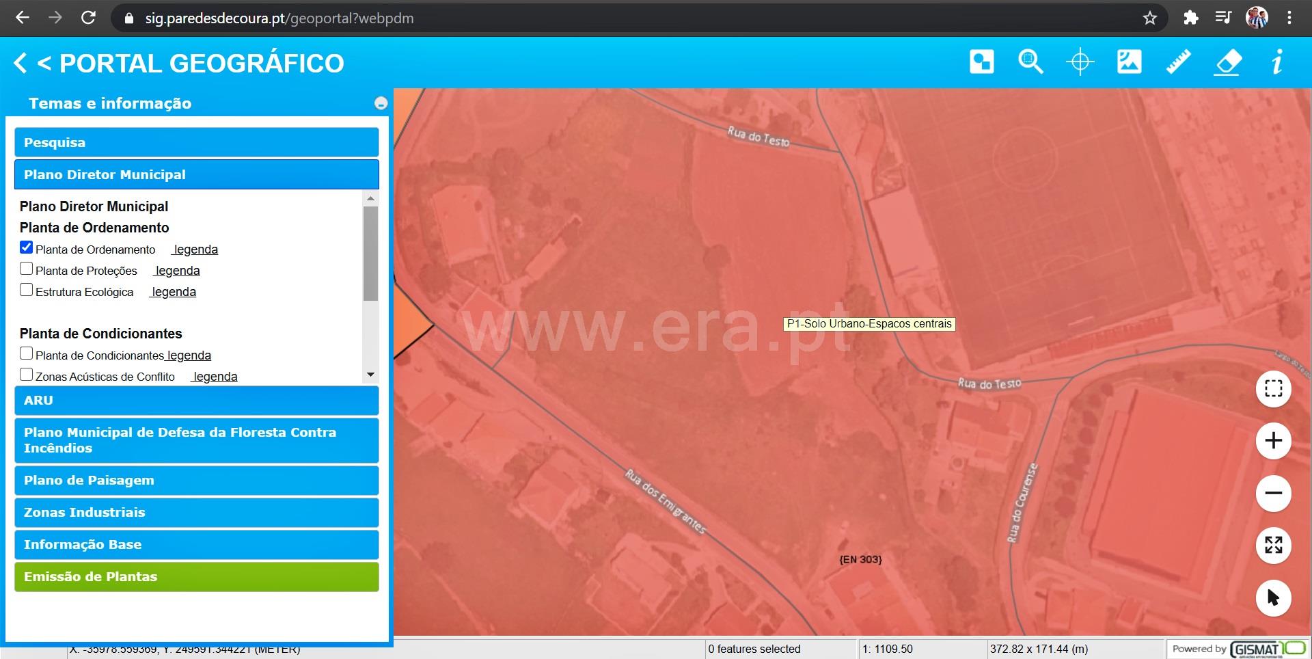Expand the Pesquisa section
The width and height of the screenshot is (1312, 659).
pos(197,142)
